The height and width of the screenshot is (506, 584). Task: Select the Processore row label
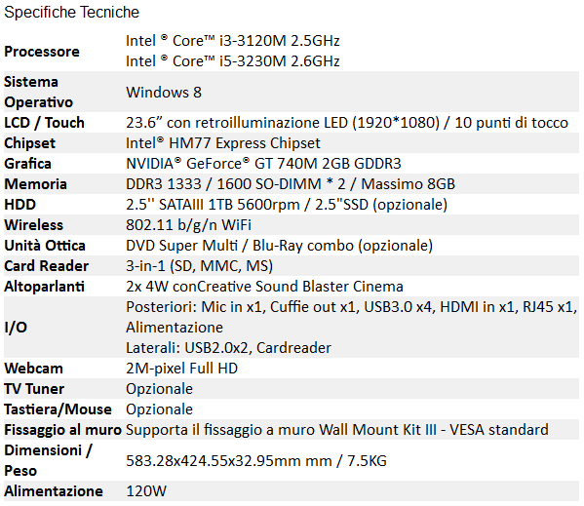tap(42, 52)
